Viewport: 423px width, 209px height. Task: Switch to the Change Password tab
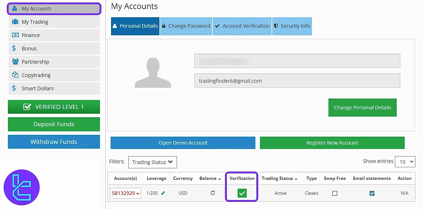(186, 26)
